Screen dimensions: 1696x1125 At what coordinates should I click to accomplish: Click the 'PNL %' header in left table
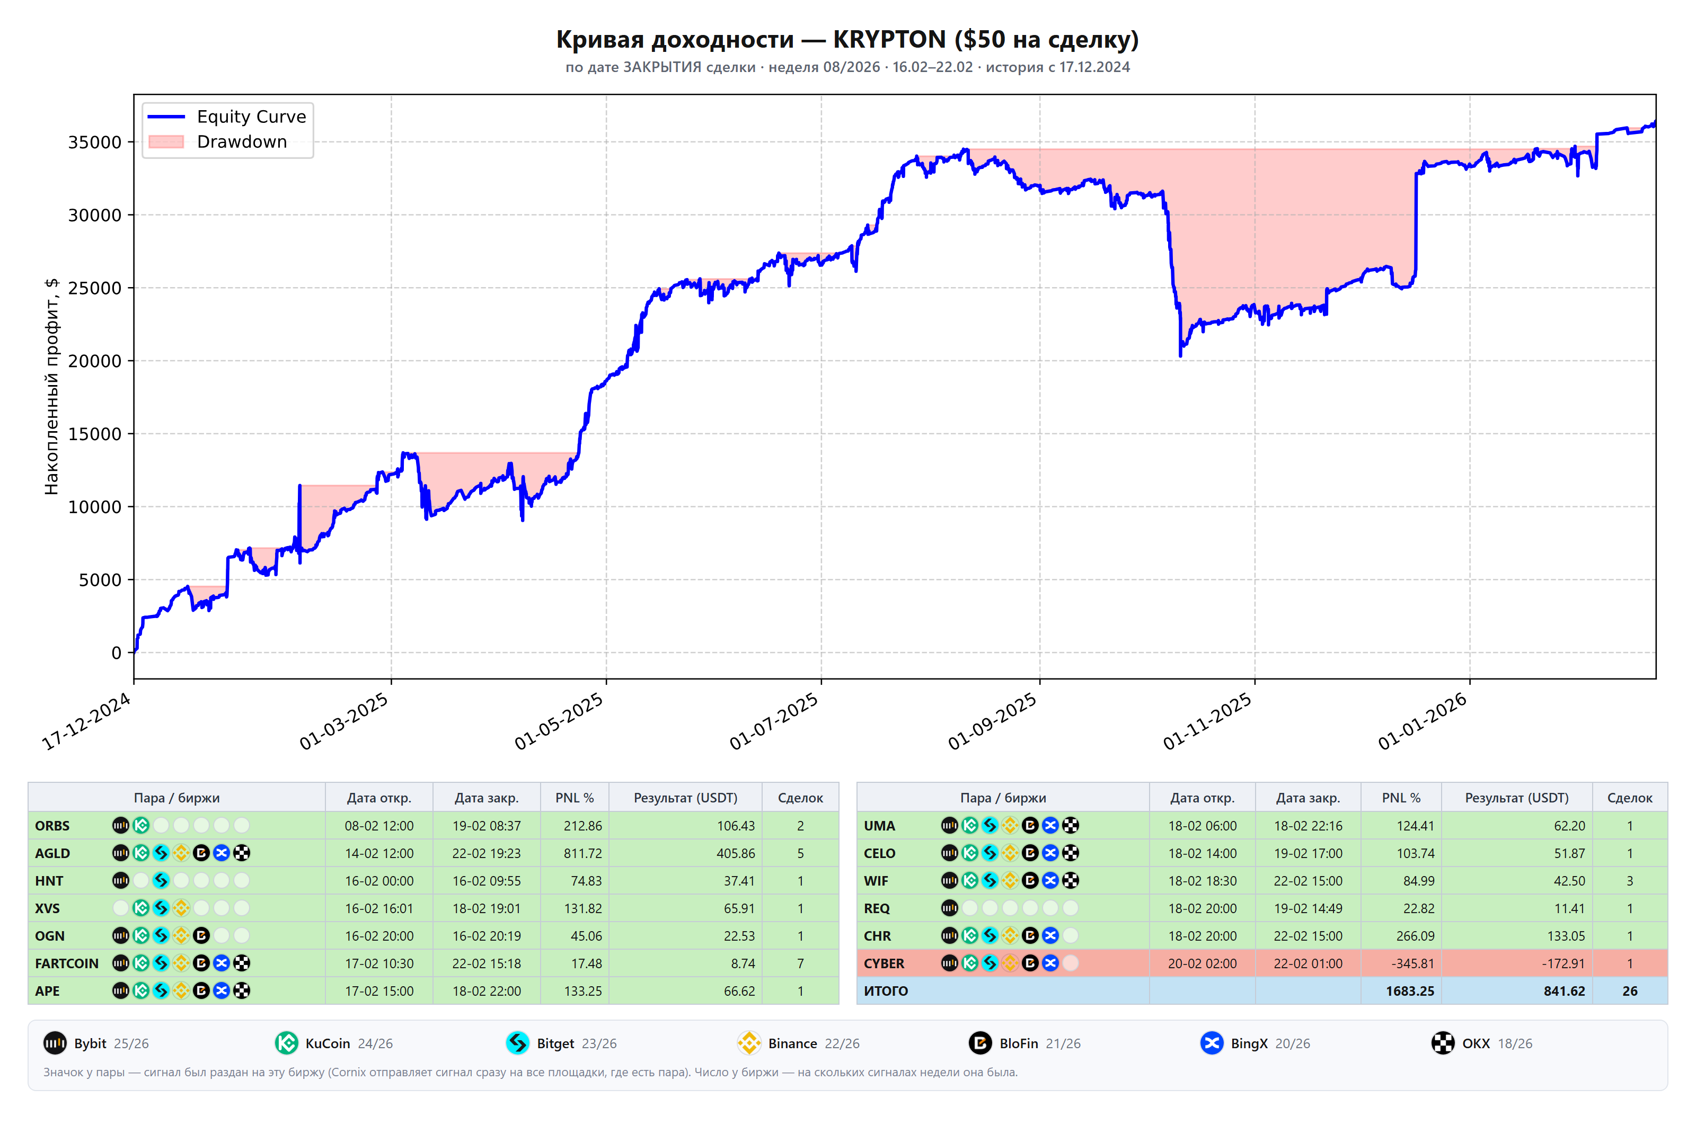click(574, 798)
